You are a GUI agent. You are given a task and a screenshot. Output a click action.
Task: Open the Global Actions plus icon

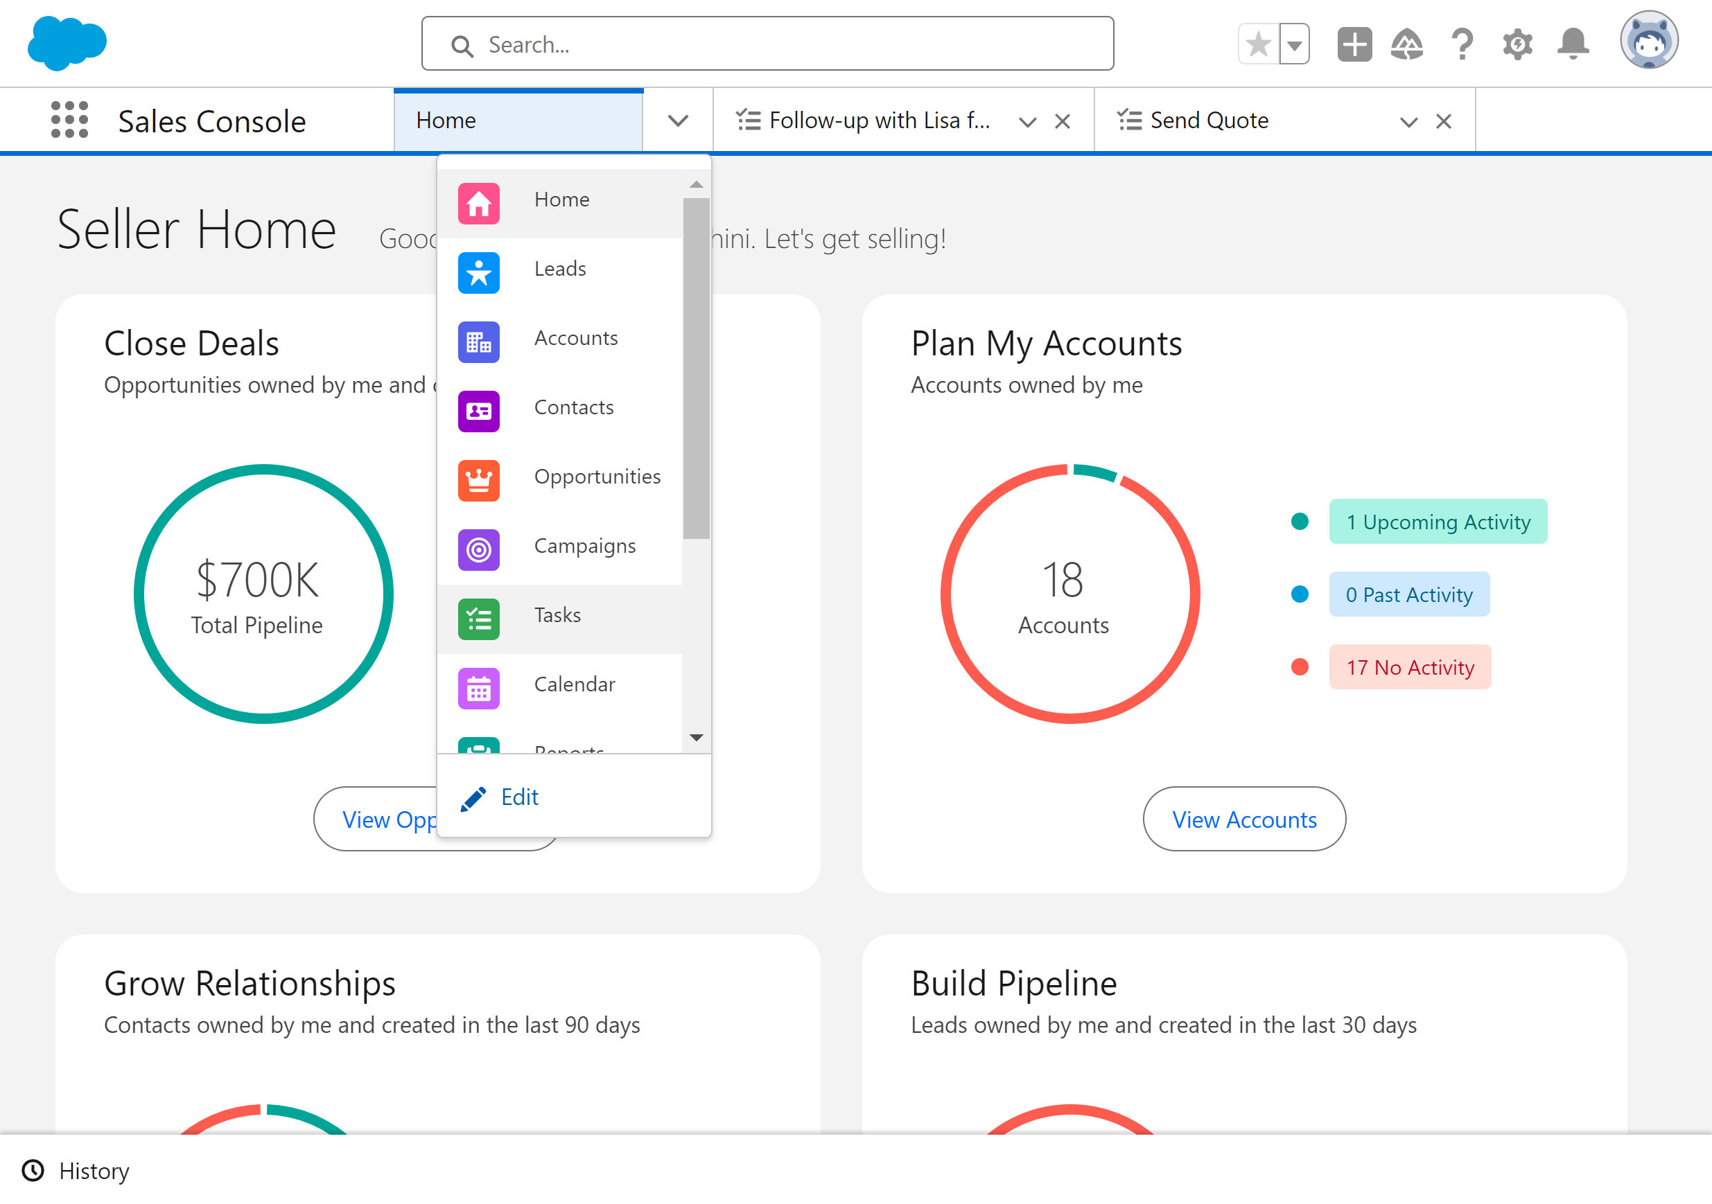point(1354,45)
